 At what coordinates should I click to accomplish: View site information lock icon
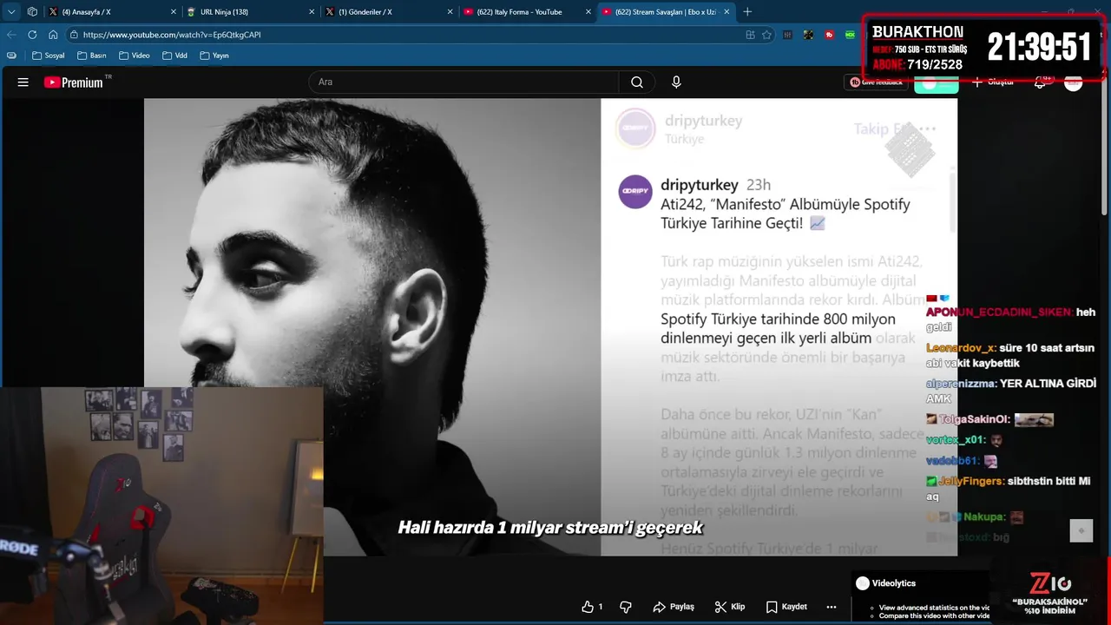tap(75, 35)
